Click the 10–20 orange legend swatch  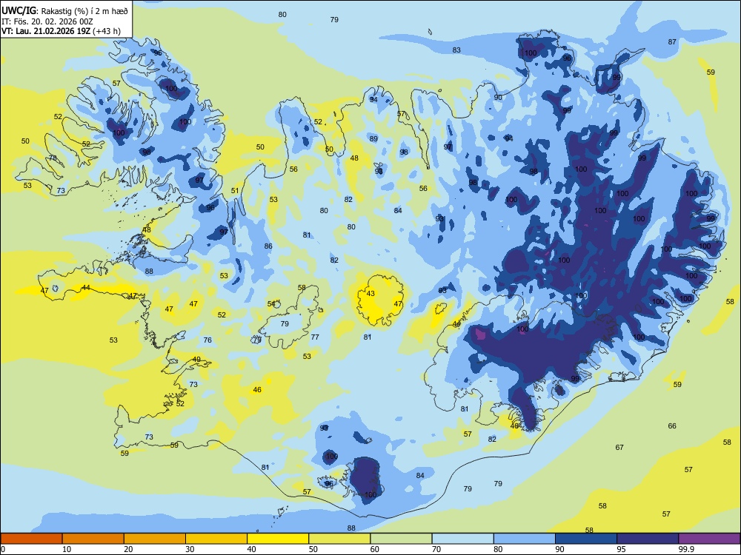coord(93,539)
